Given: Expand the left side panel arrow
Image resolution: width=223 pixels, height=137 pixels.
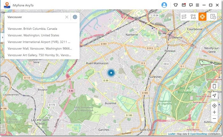Looking at the screenshot, I should coord(2,37).
